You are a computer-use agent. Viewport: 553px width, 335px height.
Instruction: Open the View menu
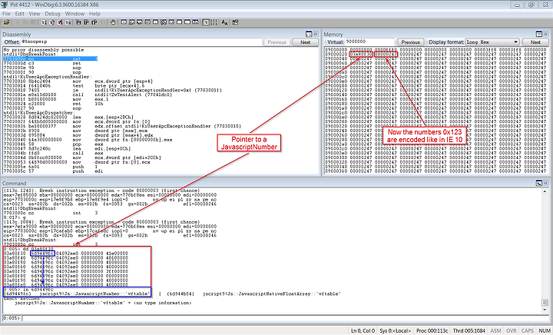tap(35, 14)
